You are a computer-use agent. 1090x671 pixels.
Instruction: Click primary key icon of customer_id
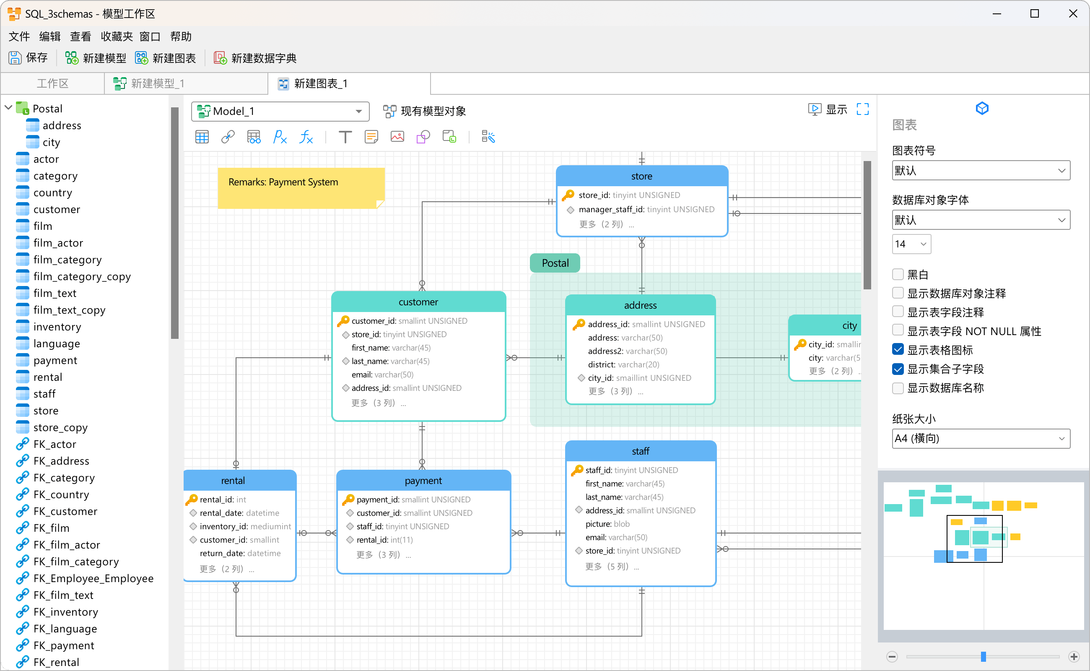[x=343, y=320]
